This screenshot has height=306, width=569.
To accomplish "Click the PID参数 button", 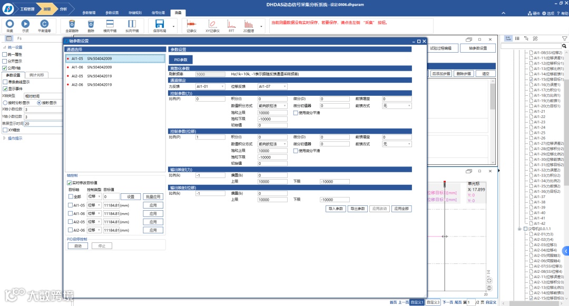I will tap(181, 60).
